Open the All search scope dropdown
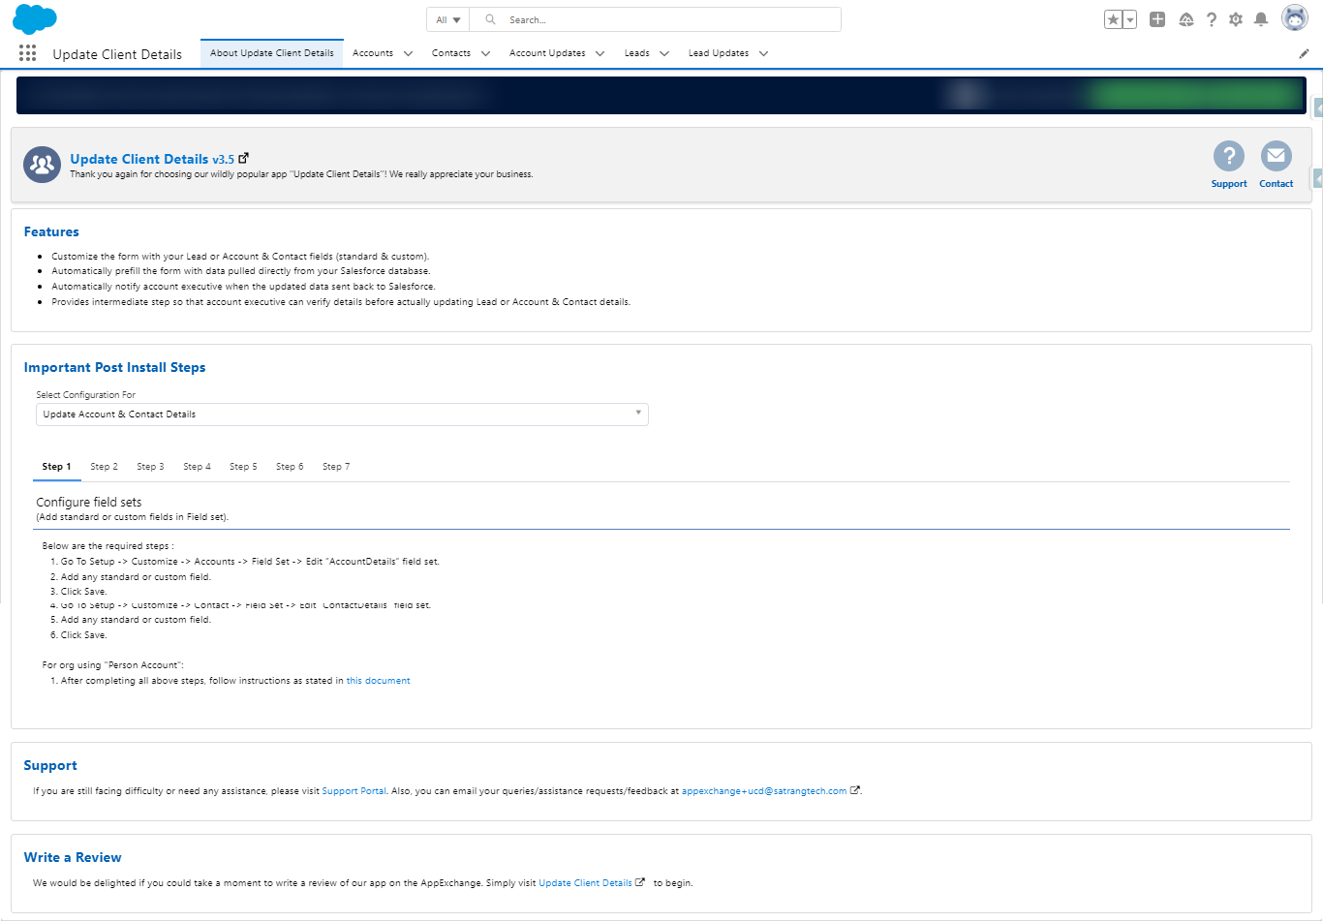Screen dimensions: 1323x921 448,19
